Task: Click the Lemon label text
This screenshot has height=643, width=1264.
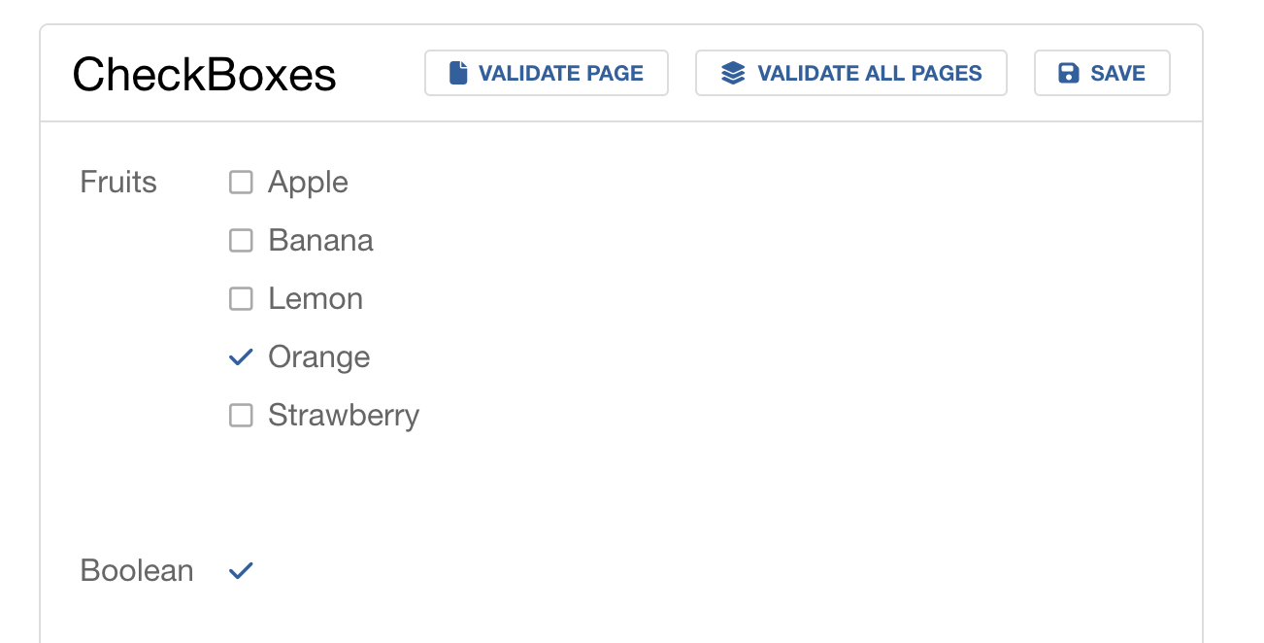Action: coord(316,298)
